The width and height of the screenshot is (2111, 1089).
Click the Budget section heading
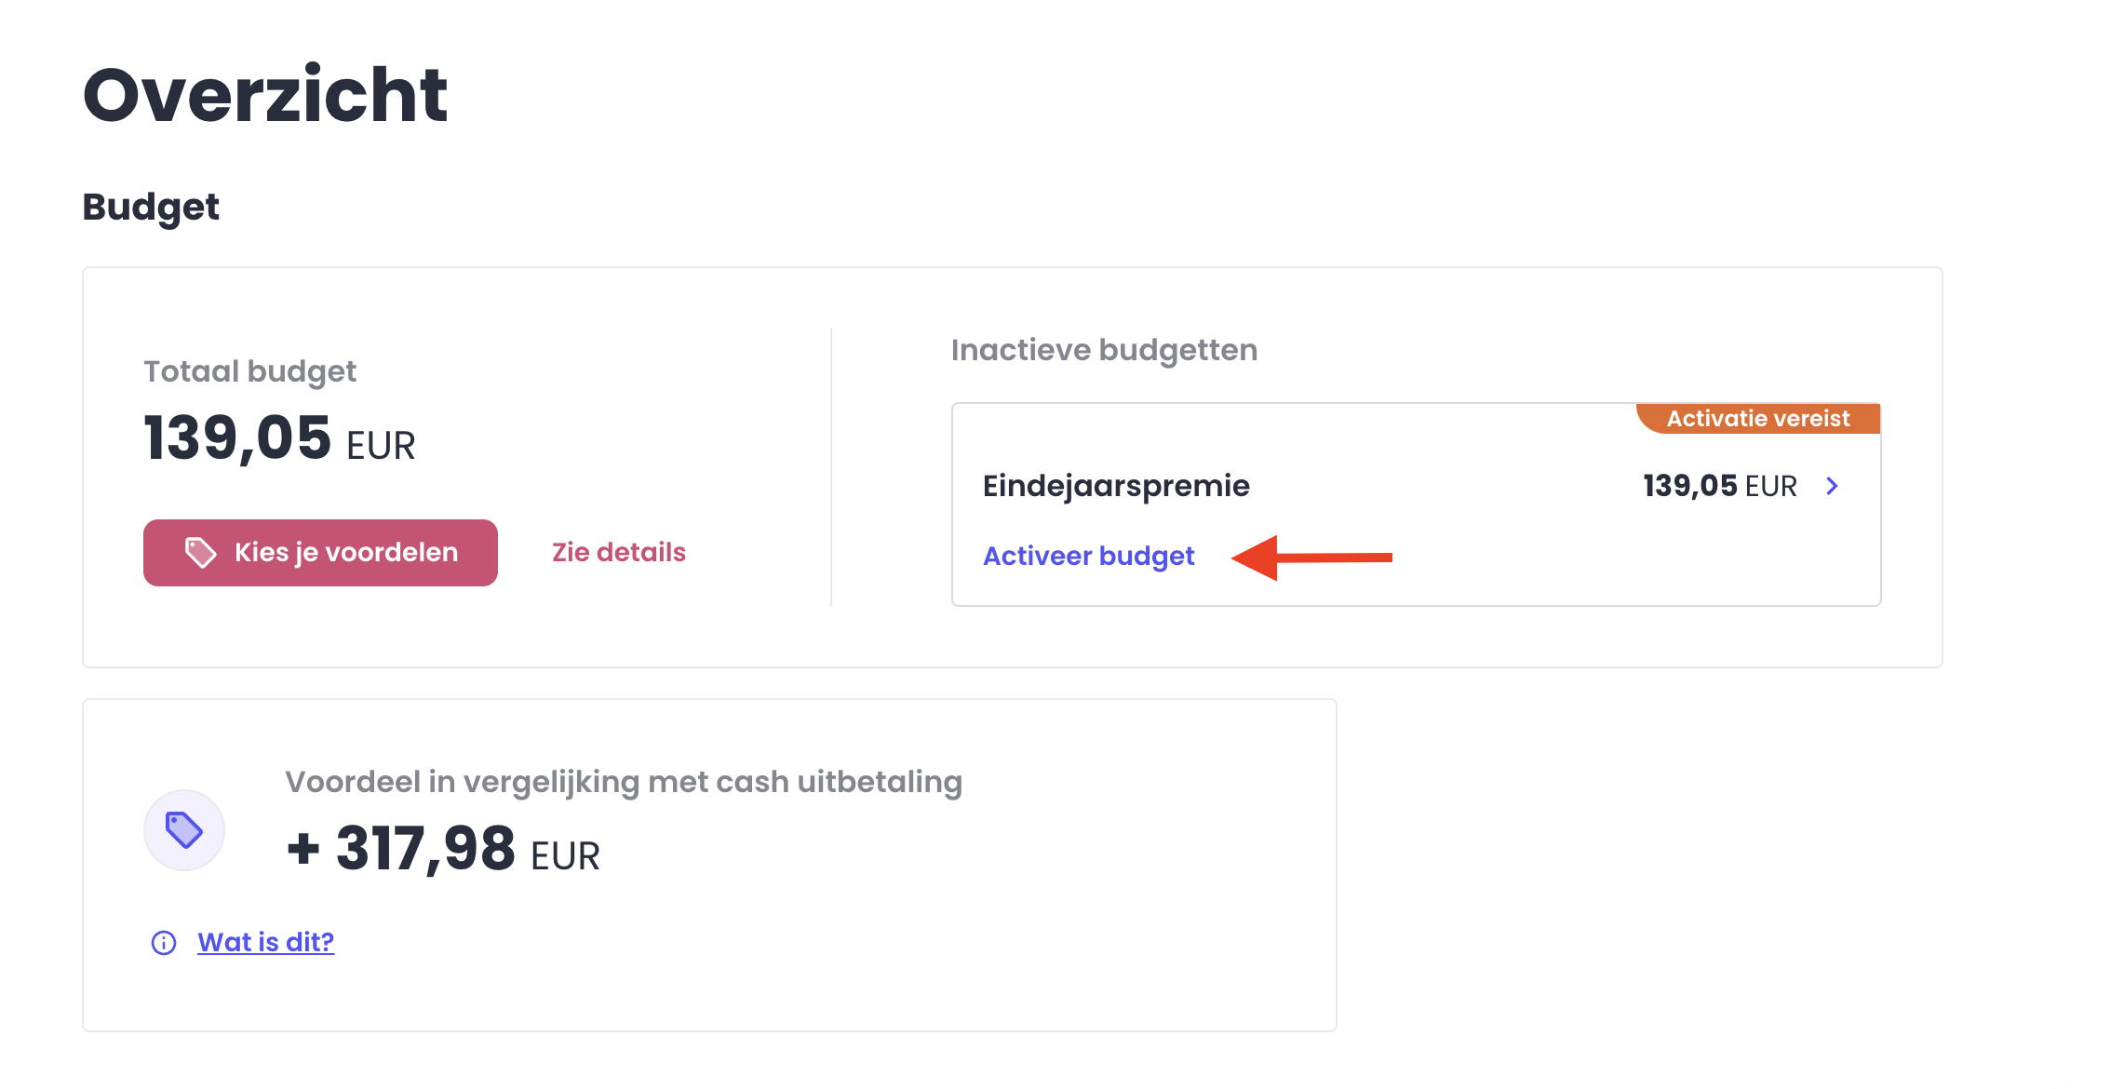point(151,208)
